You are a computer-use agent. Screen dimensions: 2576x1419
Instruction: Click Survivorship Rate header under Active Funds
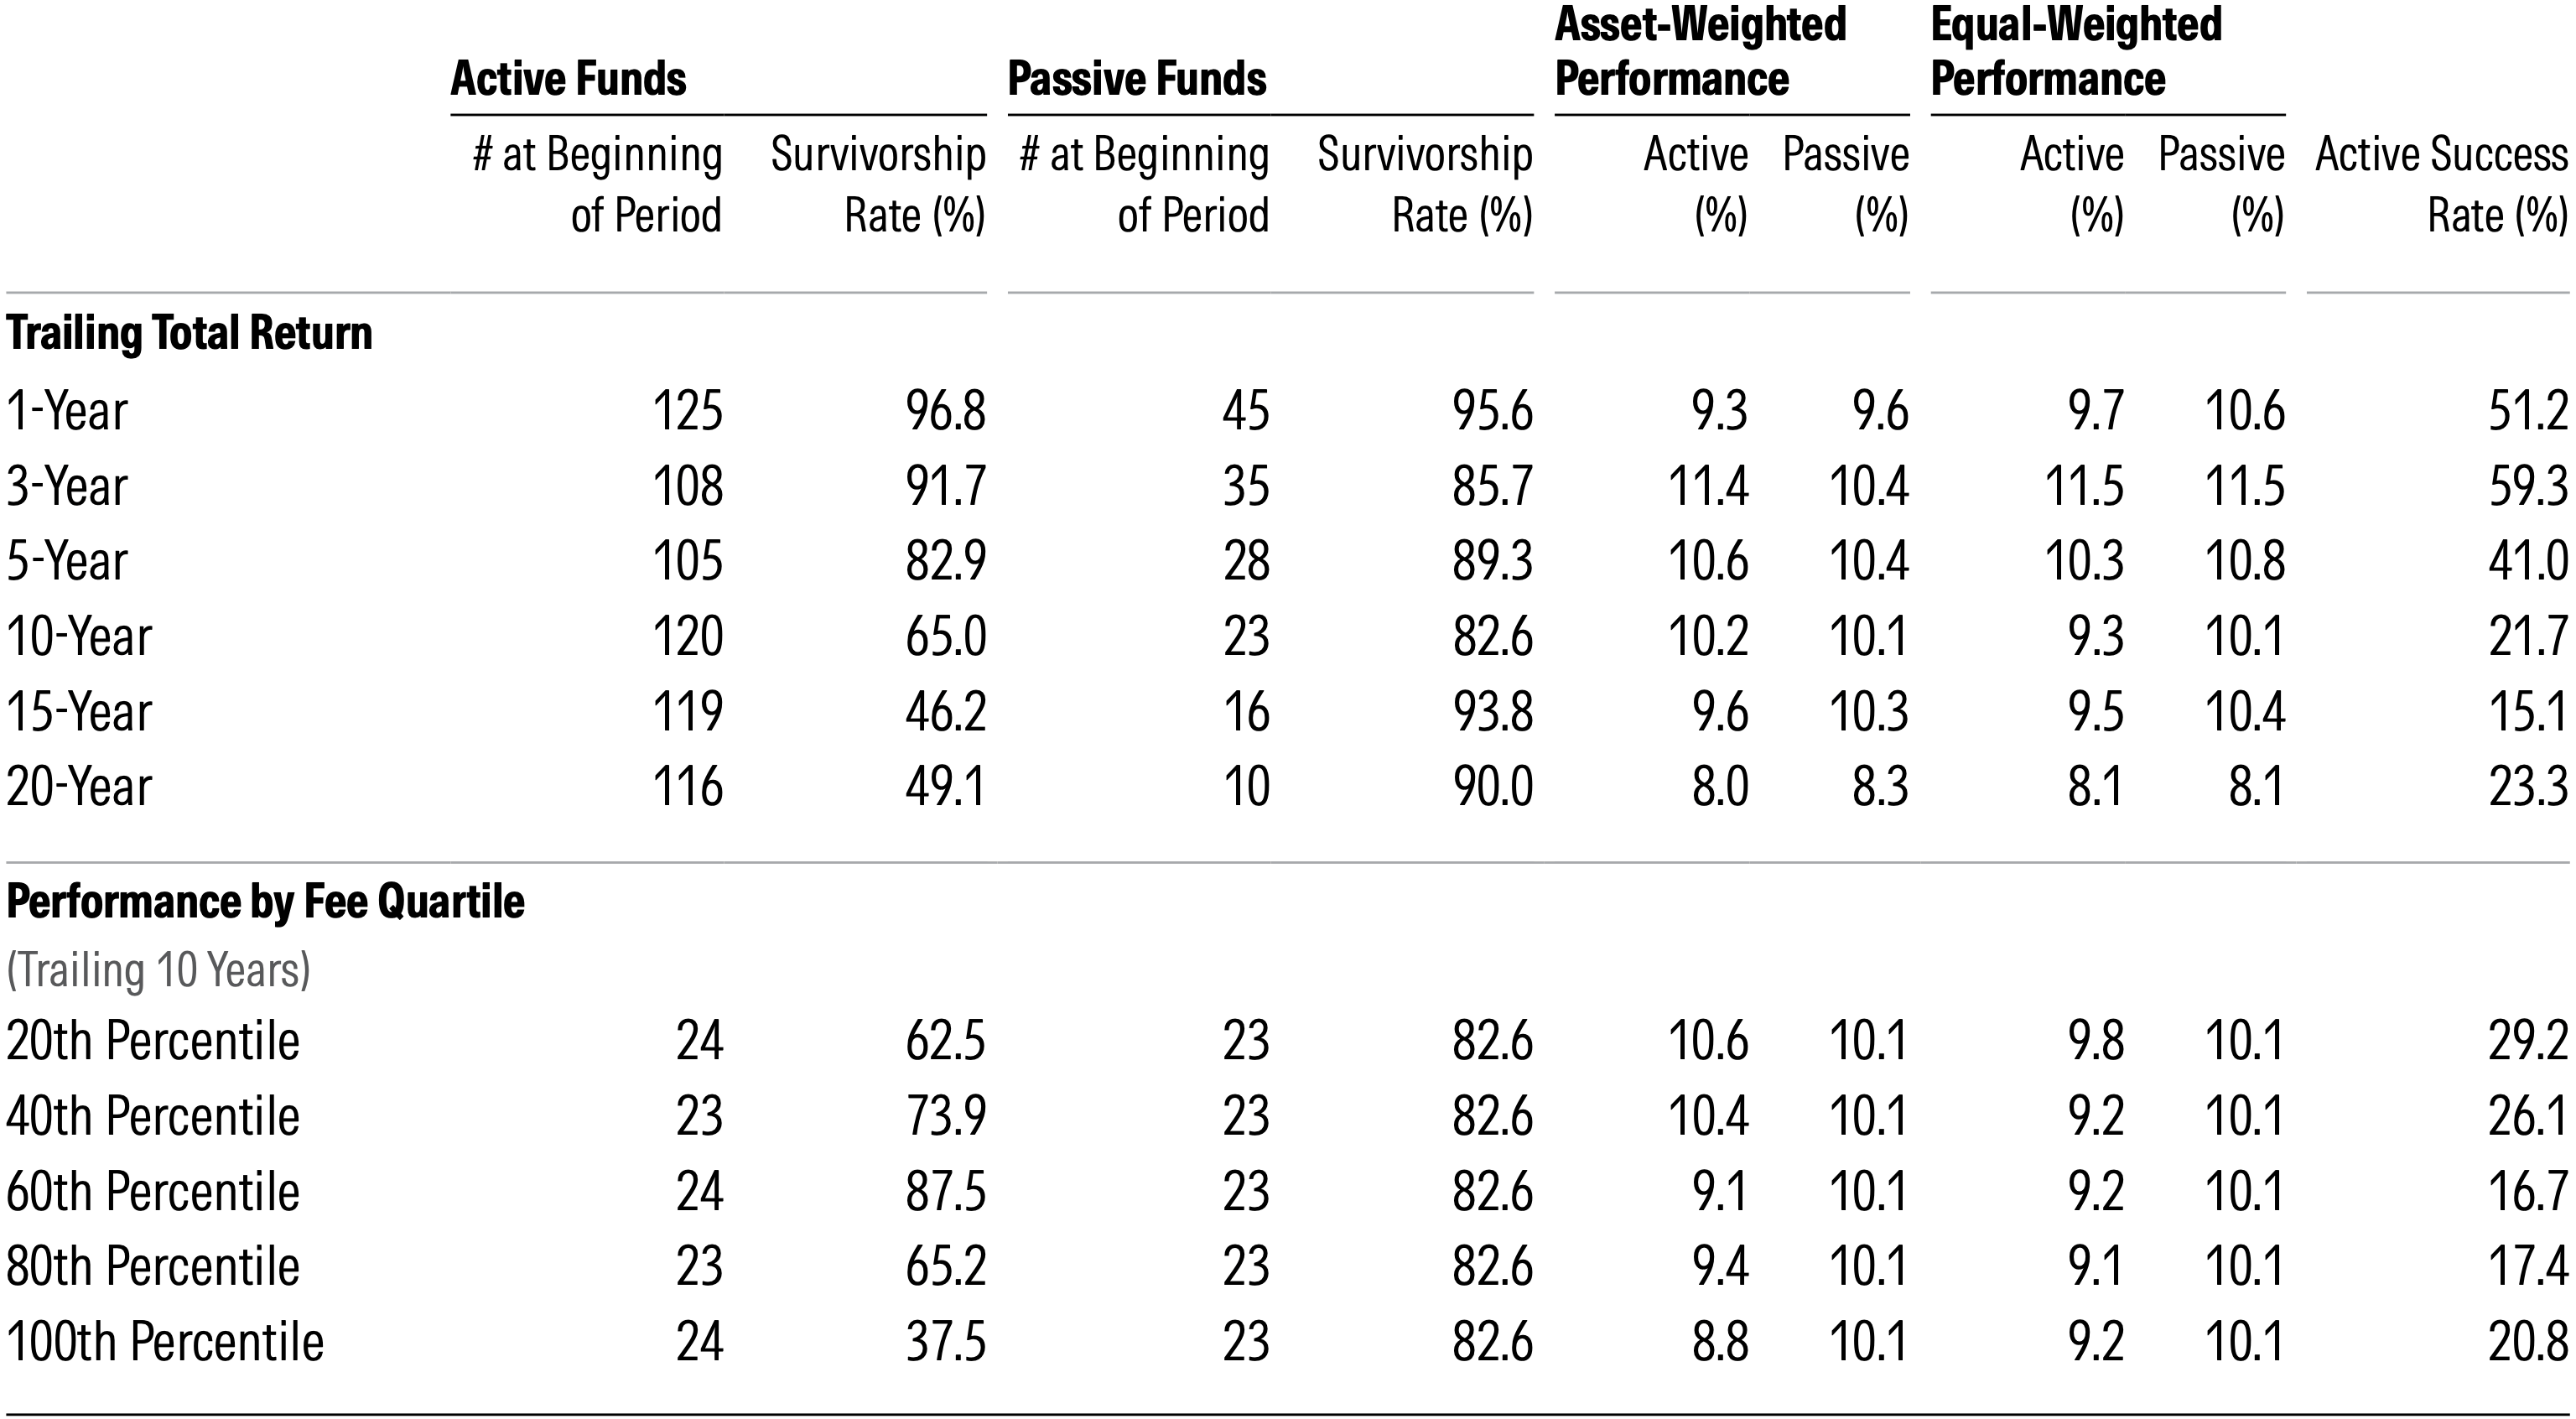point(878,185)
